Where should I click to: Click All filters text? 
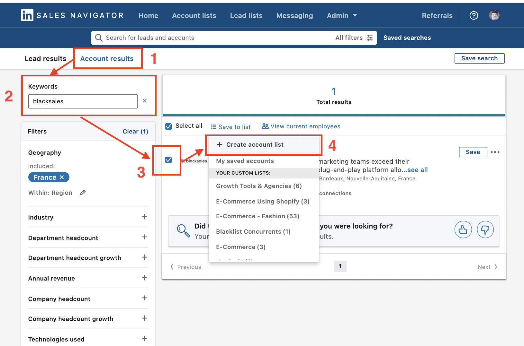tap(349, 38)
